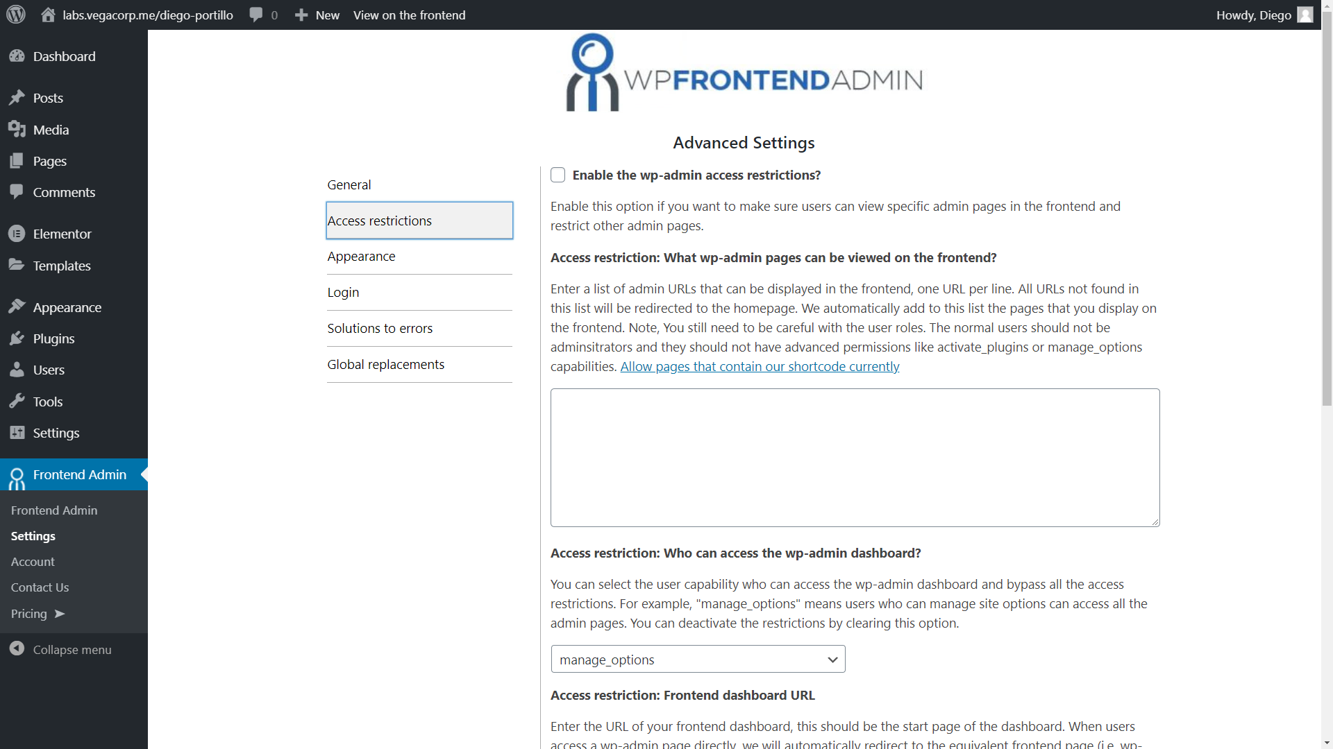Open Templates via its folder icon

[x=17, y=265]
